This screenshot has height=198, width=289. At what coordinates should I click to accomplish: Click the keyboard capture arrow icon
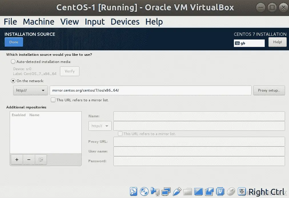pos(242,191)
